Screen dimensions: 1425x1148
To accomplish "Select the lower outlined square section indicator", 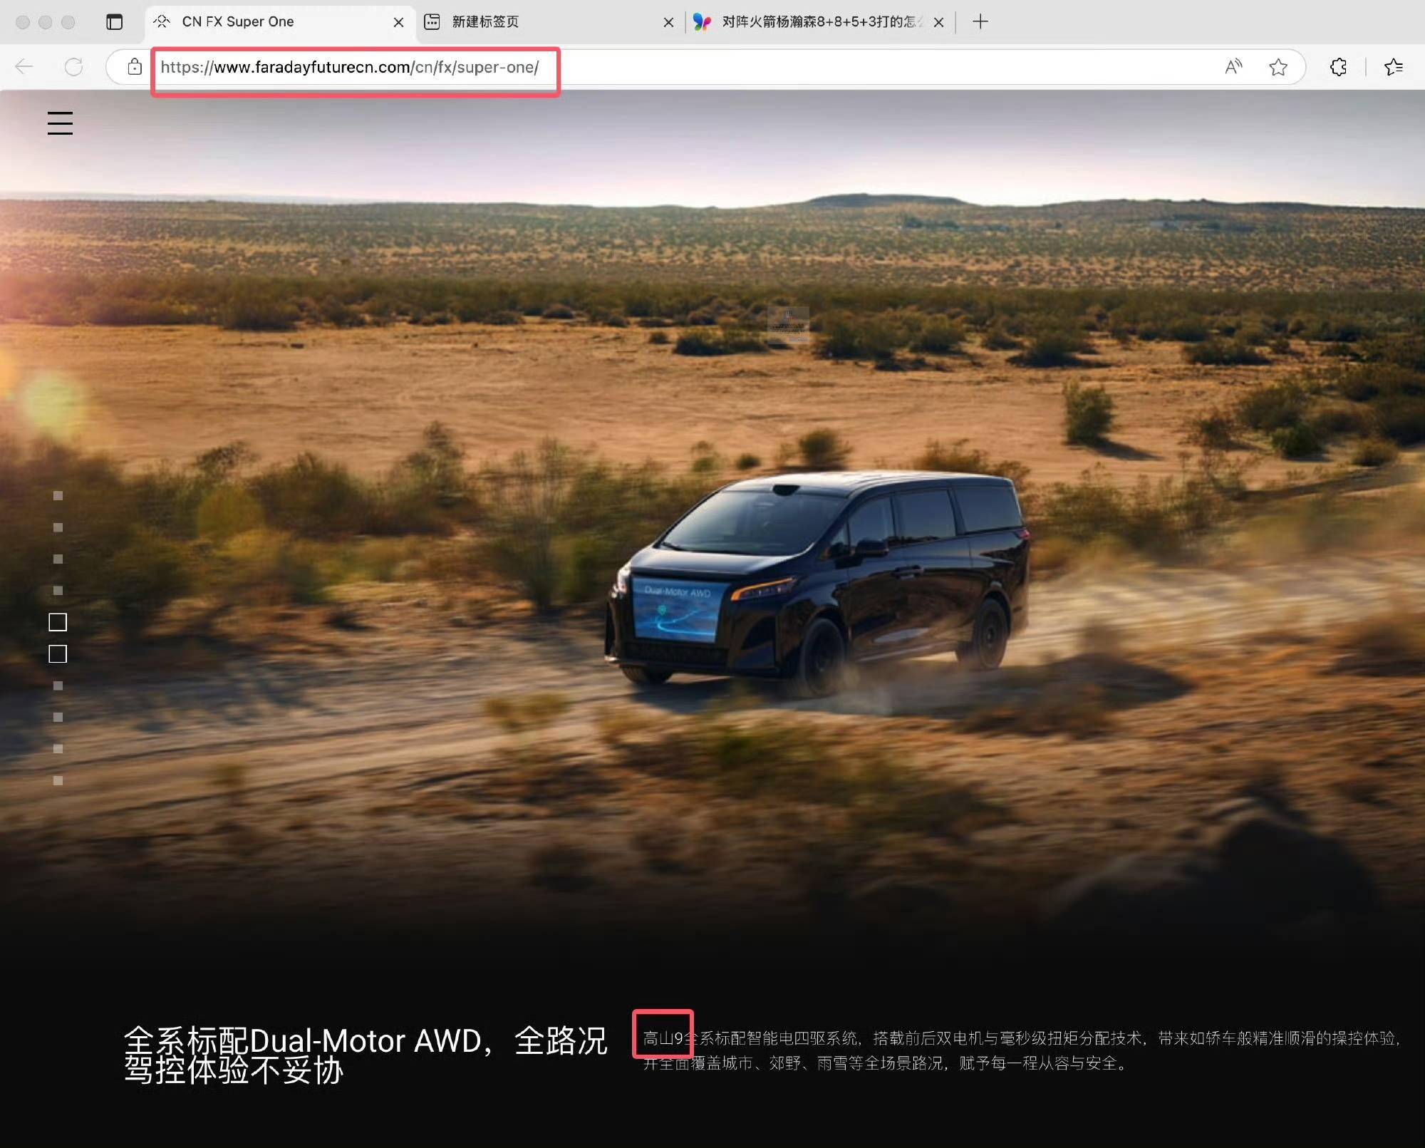I will click(58, 654).
